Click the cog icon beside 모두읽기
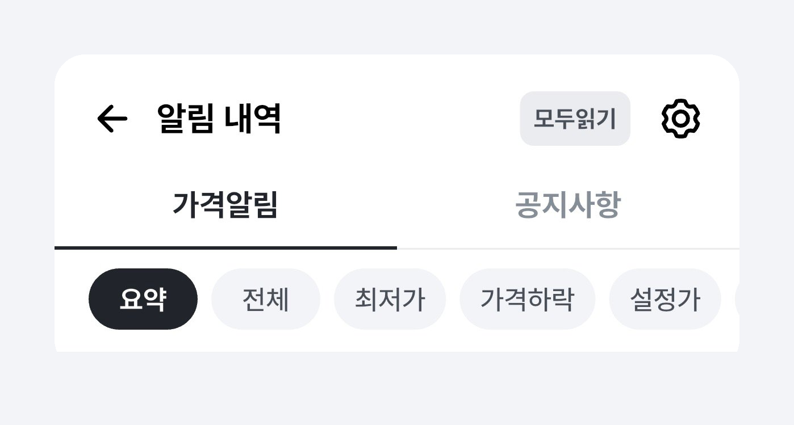 [680, 119]
